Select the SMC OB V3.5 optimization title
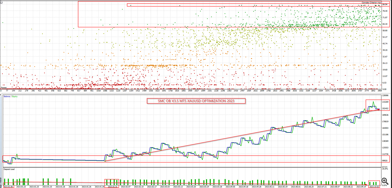392x188 pixels. tap(196, 101)
